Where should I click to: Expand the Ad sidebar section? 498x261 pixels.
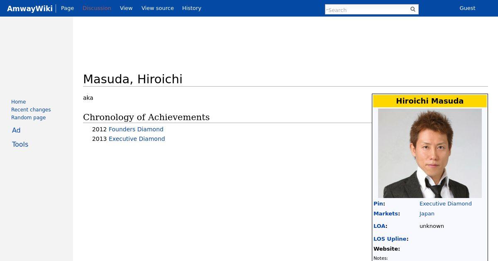tap(16, 130)
